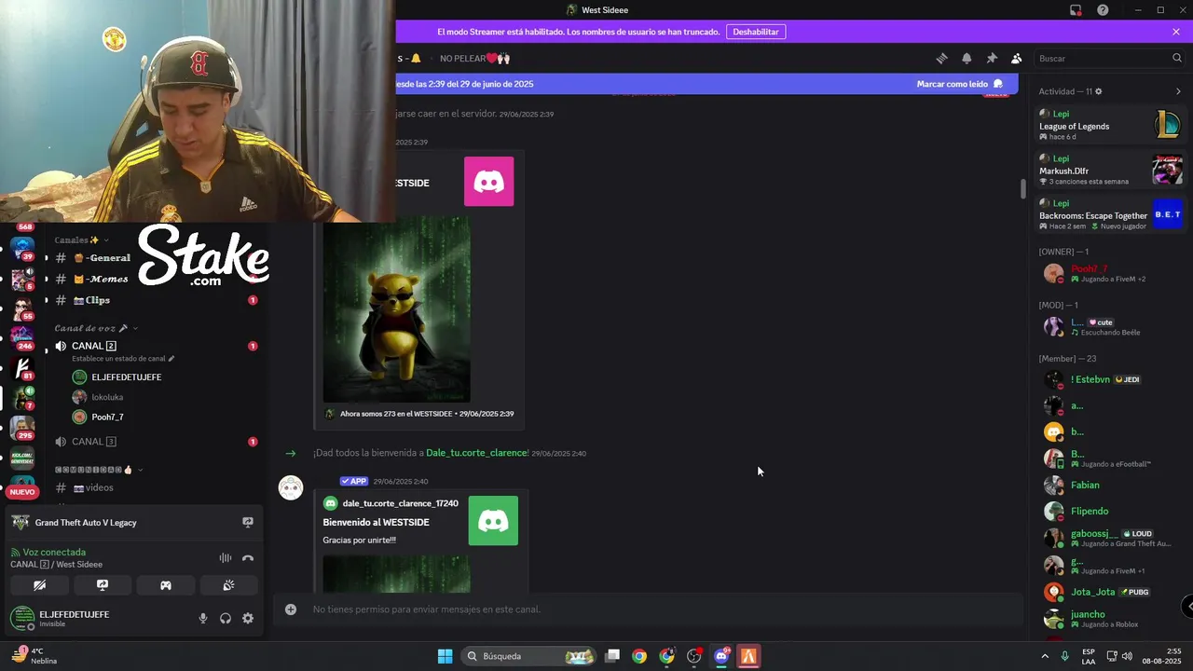Screen dimensions: 1193x671
Task: Open the Windows Start menu
Action: pos(446,656)
